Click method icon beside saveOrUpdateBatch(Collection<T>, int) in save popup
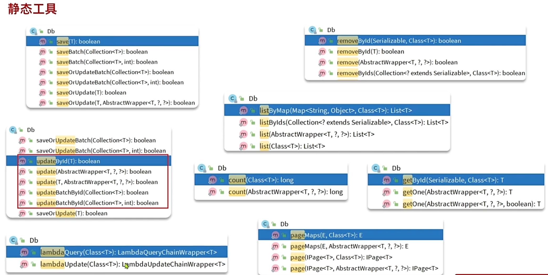 [43, 82]
